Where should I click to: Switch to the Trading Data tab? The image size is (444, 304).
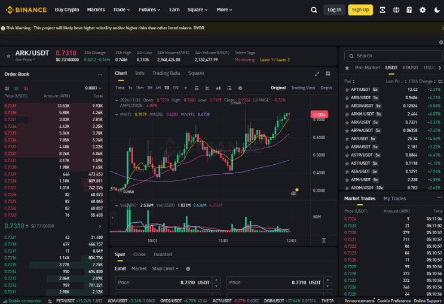pos(166,73)
